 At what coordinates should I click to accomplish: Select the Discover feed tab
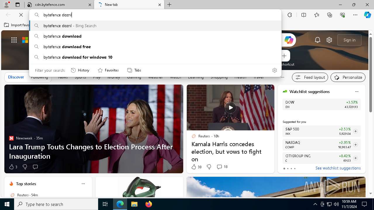click(x=16, y=77)
